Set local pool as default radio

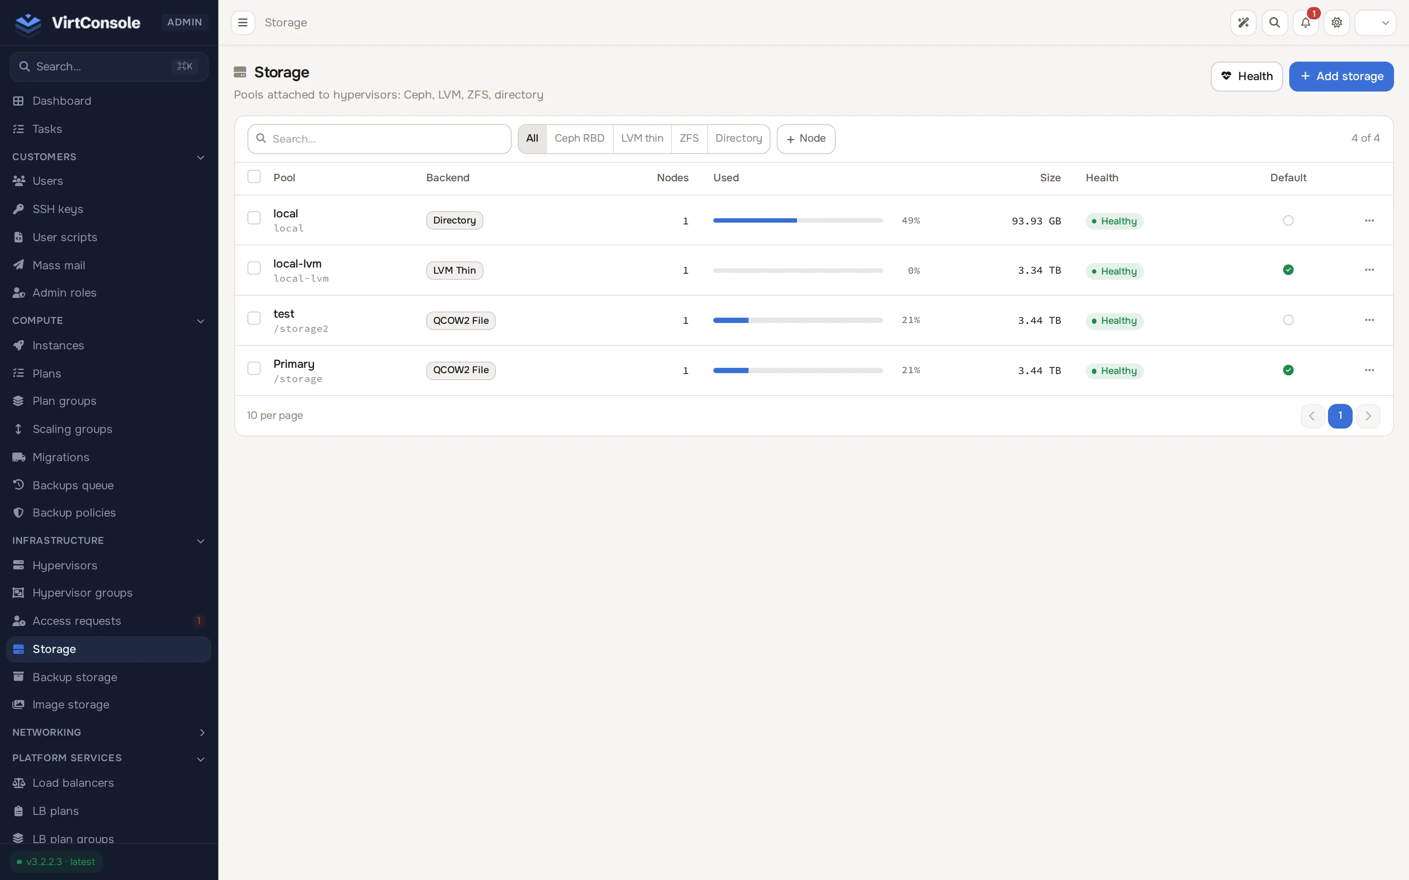(x=1288, y=220)
